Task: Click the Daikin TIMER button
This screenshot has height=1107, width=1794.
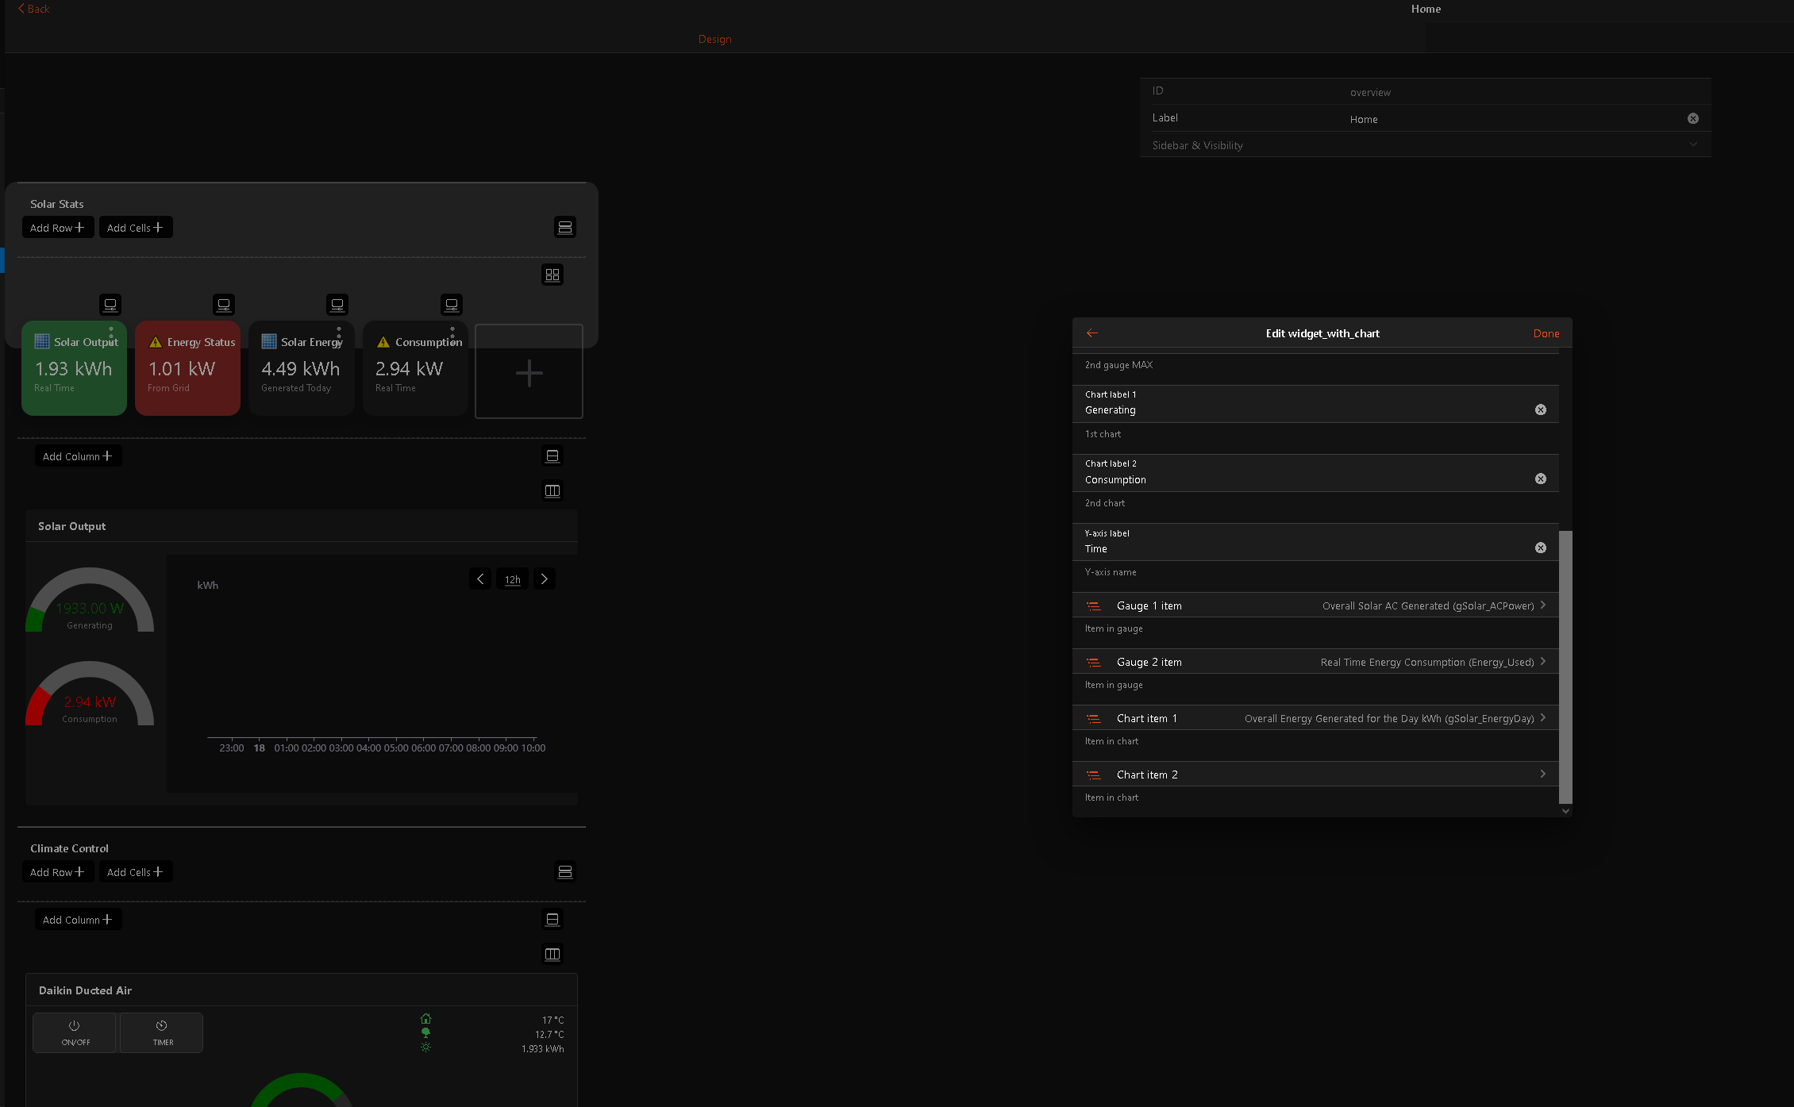Action: click(x=162, y=1032)
